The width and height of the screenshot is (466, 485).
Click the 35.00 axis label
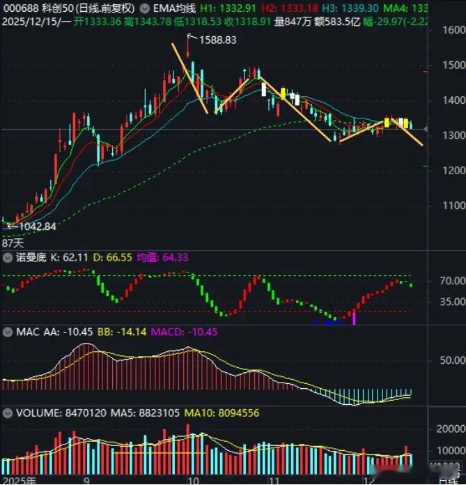pos(453,302)
